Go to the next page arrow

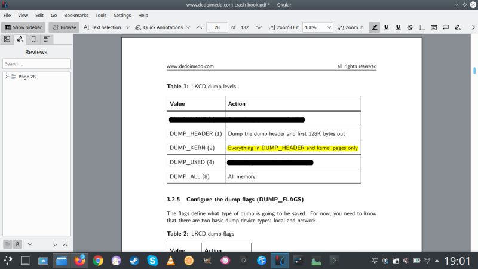(x=259, y=27)
